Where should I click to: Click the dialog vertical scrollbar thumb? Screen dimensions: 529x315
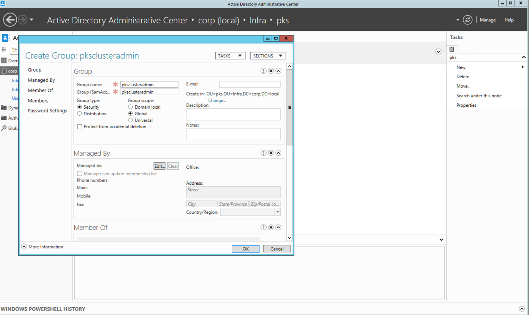[289, 107]
